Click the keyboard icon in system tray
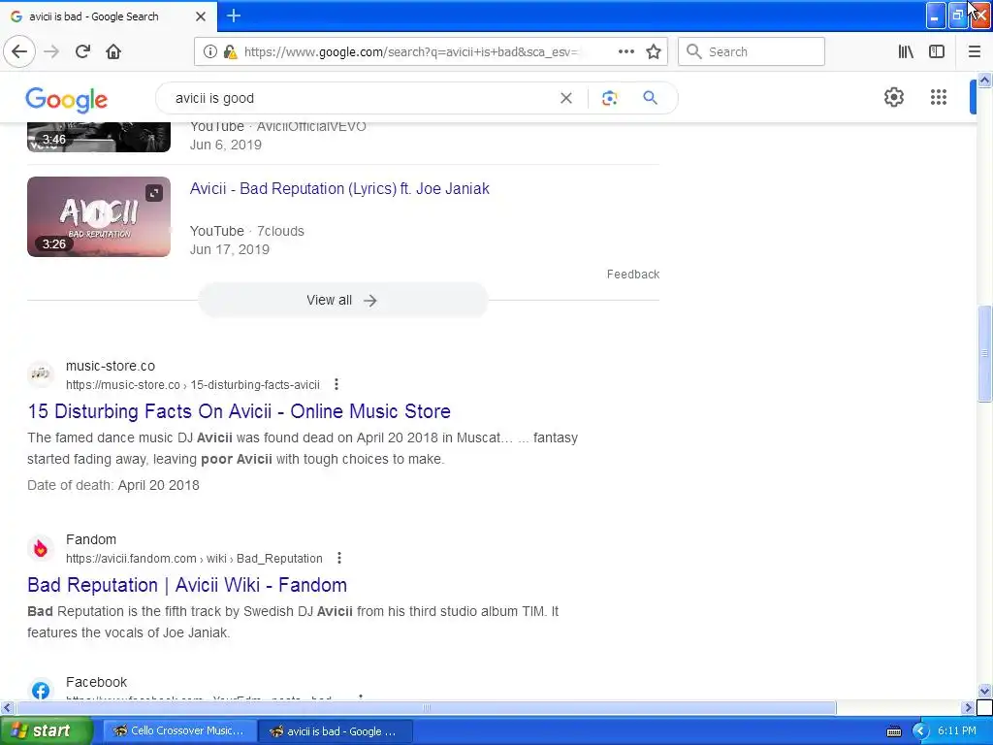 [893, 731]
